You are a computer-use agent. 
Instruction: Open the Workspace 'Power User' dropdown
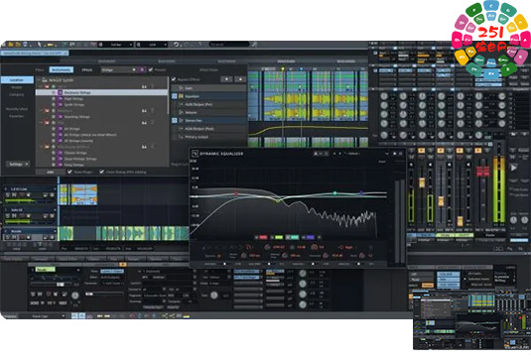pyautogui.click(x=48, y=316)
